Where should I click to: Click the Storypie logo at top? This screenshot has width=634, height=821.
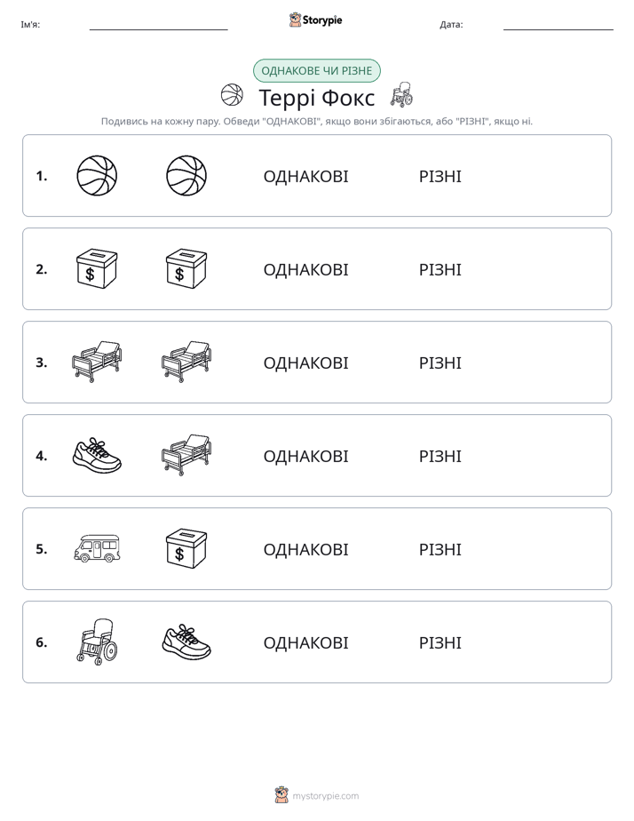point(315,20)
